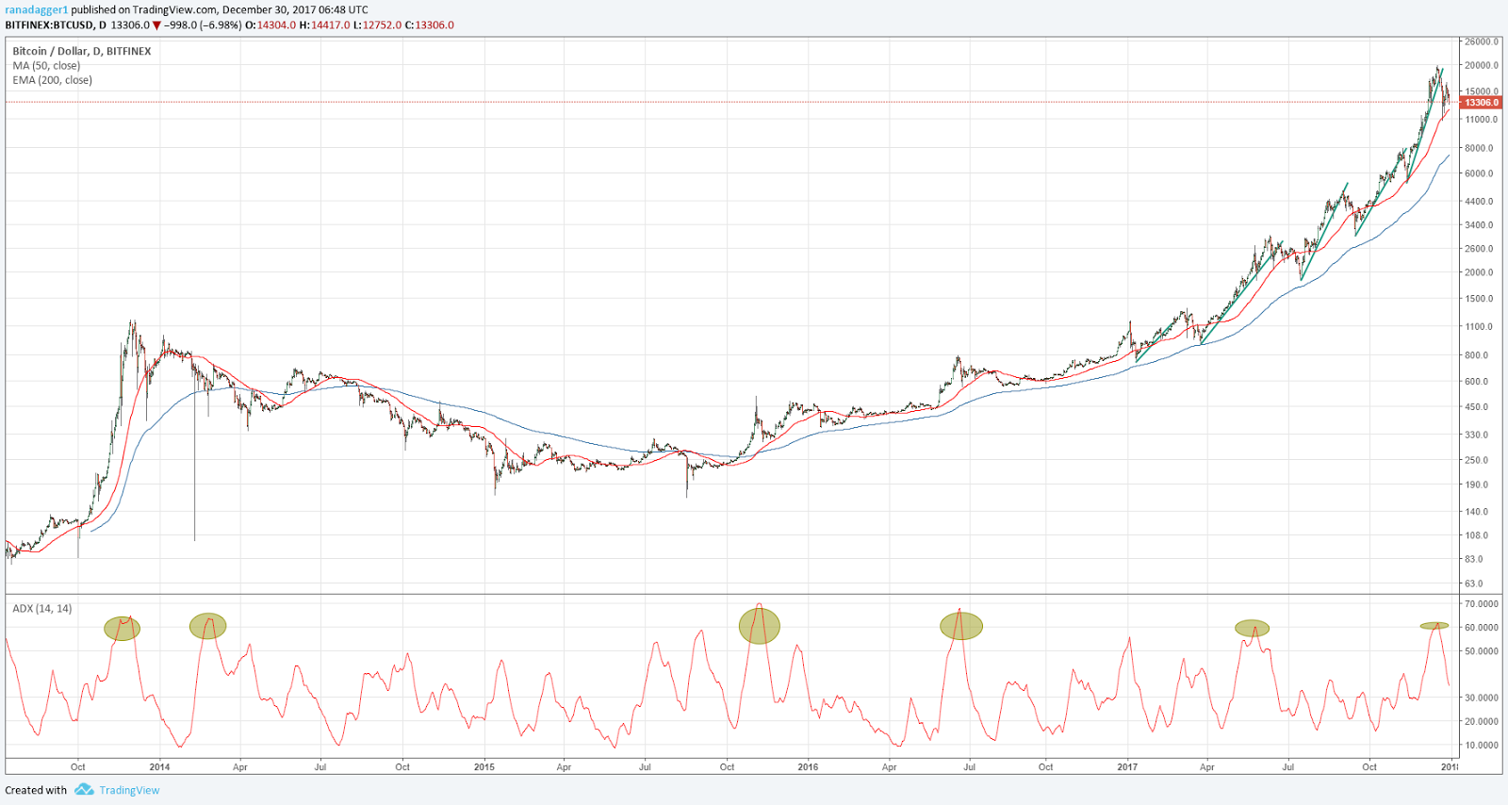Click the L:12752.0 low value in header
1508x805 pixels.
(378, 25)
